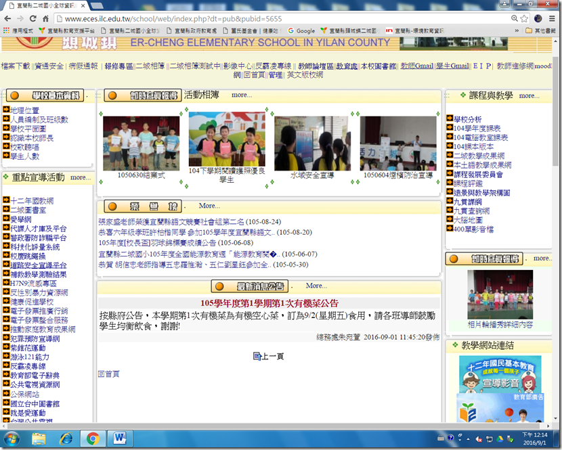Open the zoom magnifier icon in address bar

click(515, 19)
